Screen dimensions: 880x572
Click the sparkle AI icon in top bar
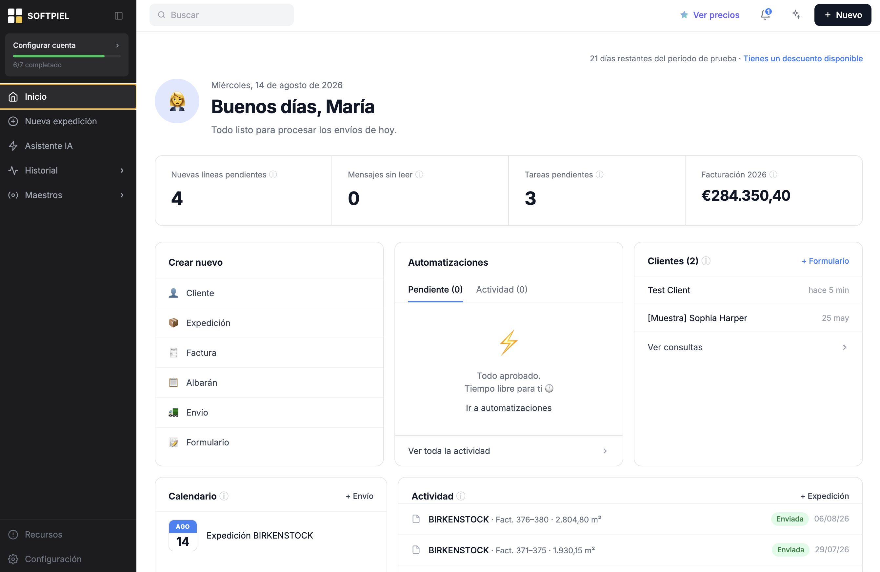pyautogui.click(x=796, y=14)
